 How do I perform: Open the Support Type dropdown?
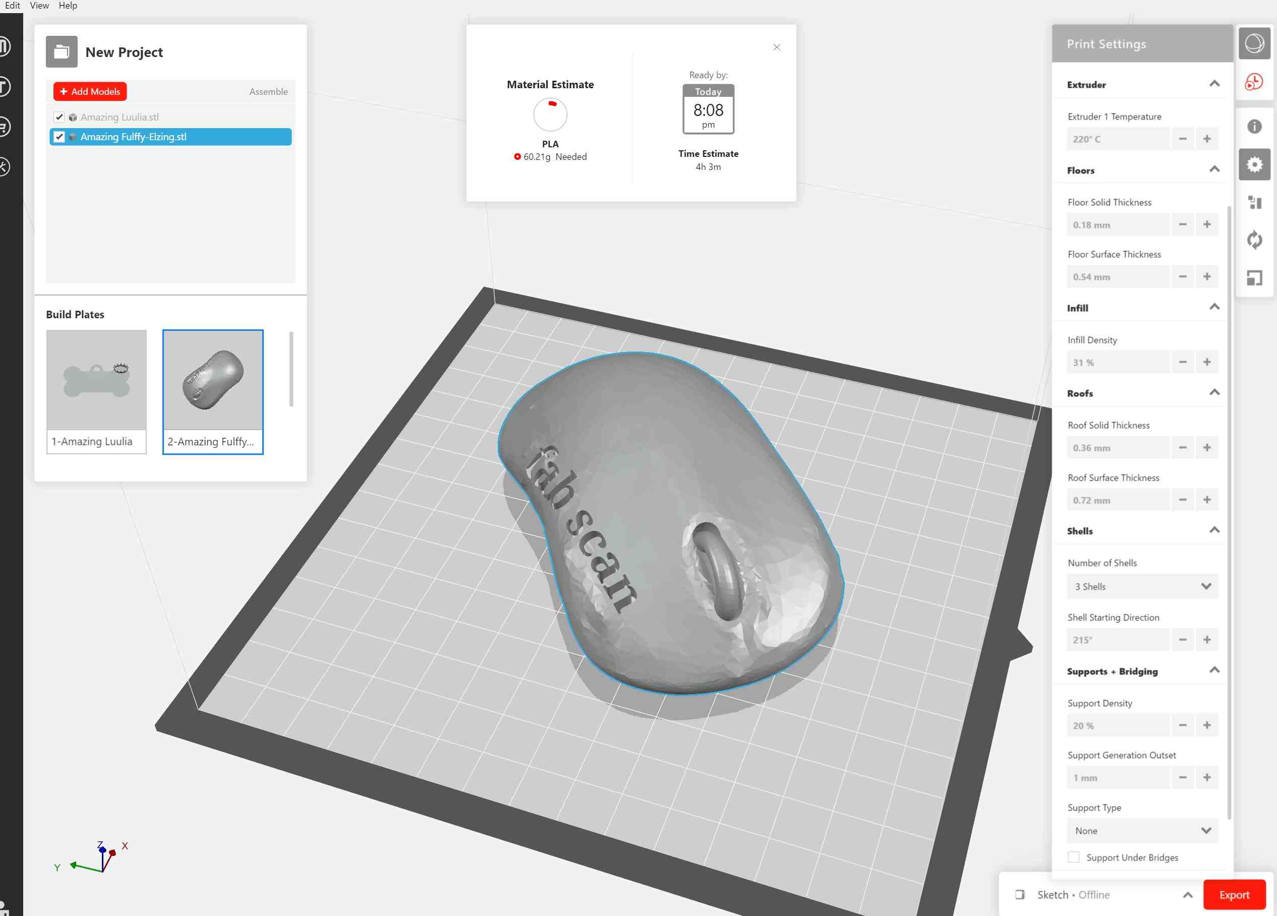click(x=1142, y=830)
